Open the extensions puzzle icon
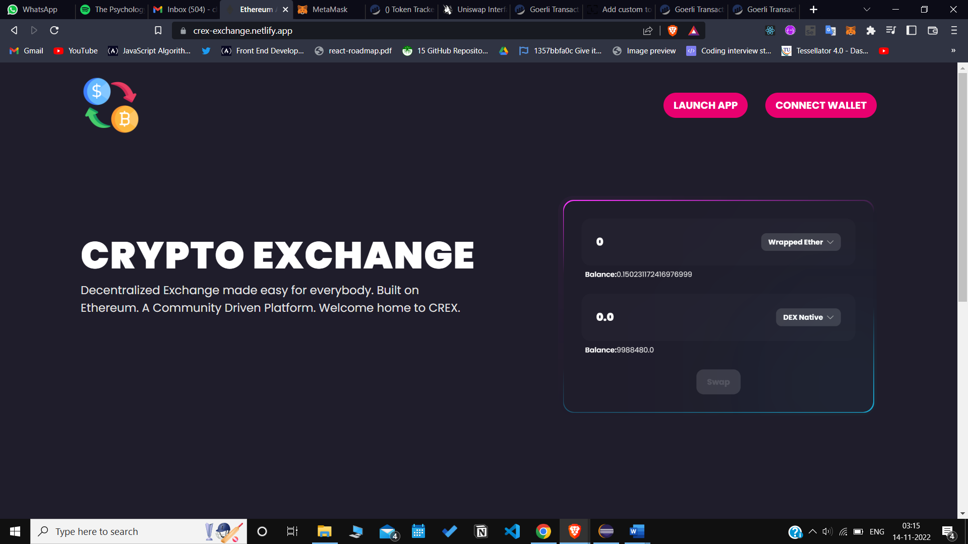 [871, 31]
